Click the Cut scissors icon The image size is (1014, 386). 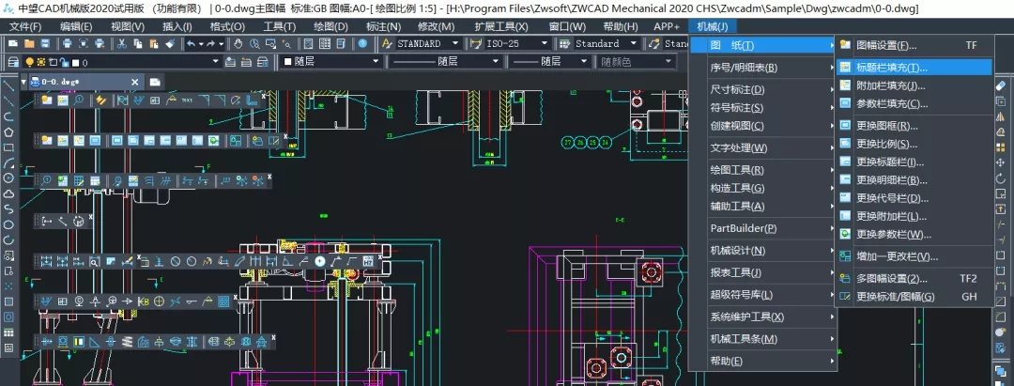pyautogui.click(x=123, y=43)
